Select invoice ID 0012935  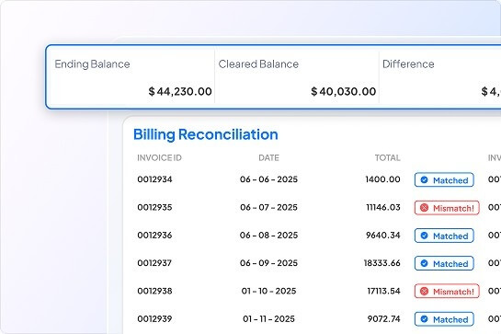tap(154, 207)
